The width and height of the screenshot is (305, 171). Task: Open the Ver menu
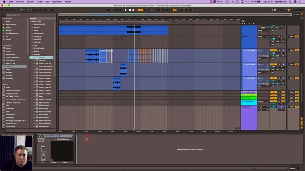47,2
